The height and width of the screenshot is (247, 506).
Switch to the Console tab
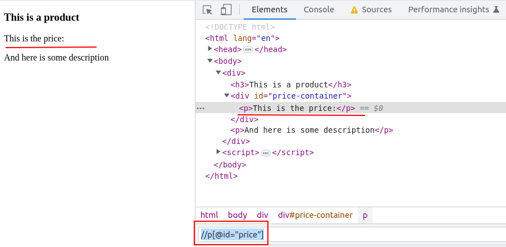coord(318,10)
